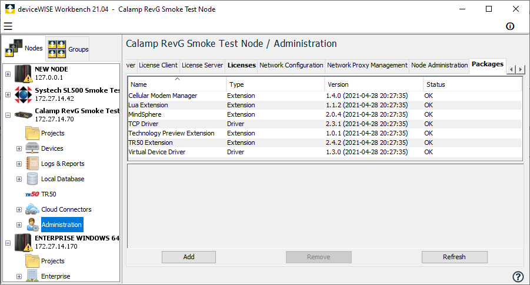The height and width of the screenshot is (285, 530).
Task: Select the Cellular Modem Manager row
Action: tap(325, 96)
